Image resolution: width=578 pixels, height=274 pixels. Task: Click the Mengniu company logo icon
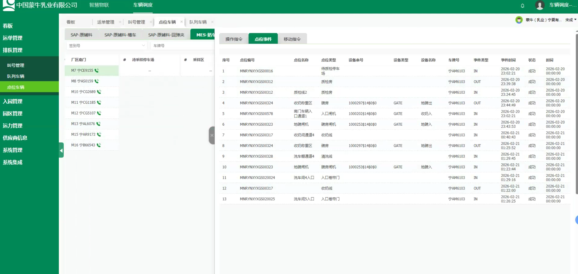9,5
